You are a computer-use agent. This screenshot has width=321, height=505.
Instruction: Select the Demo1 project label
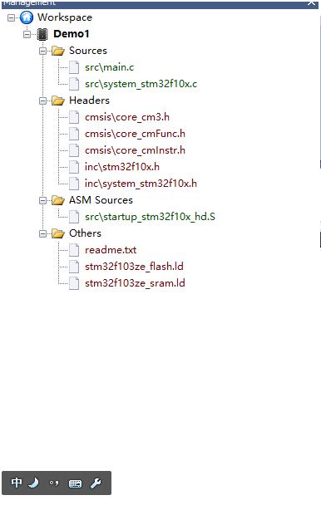(x=71, y=34)
